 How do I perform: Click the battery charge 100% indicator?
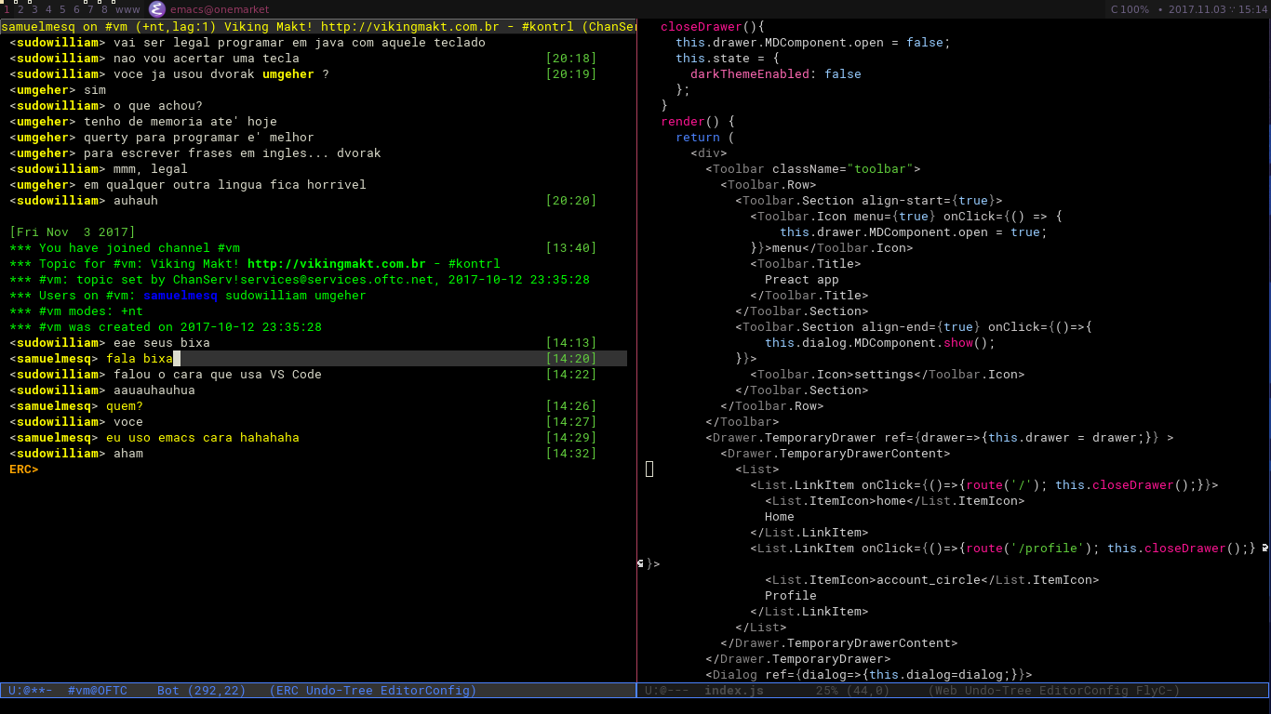coord(1130,9)
